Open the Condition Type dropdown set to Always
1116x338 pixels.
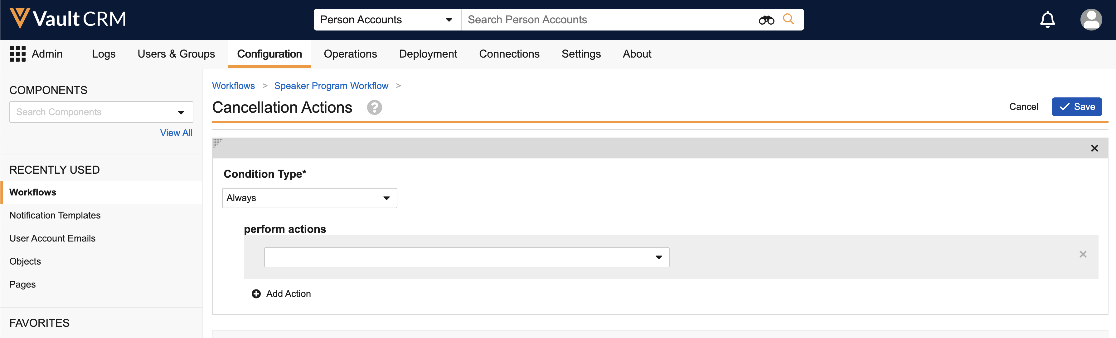click(x=309, y=198)
